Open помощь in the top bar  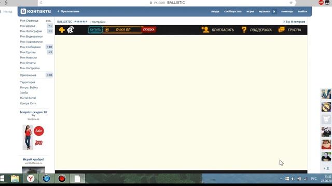coord(287,11)
